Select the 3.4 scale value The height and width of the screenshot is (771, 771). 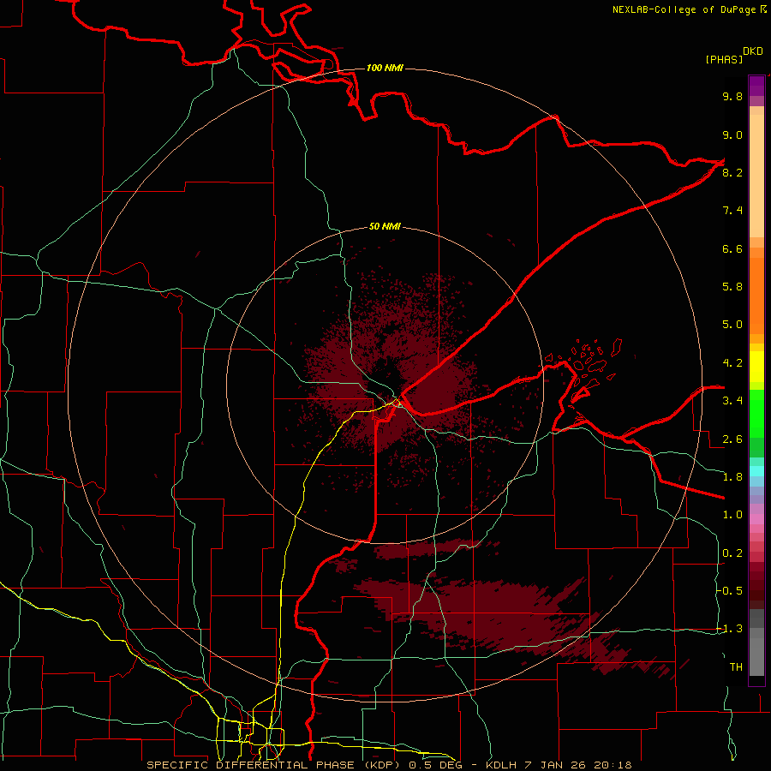point(732,401)
